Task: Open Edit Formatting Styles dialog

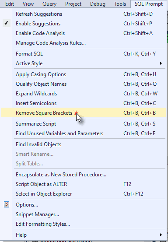Action: (83, 224)
